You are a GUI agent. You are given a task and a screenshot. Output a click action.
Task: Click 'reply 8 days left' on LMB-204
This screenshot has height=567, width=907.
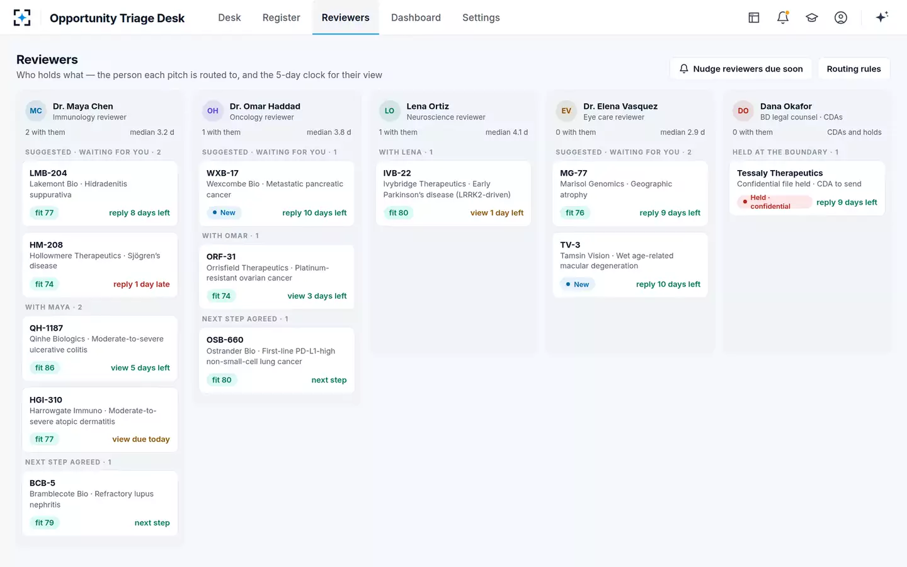coord(139,213)
